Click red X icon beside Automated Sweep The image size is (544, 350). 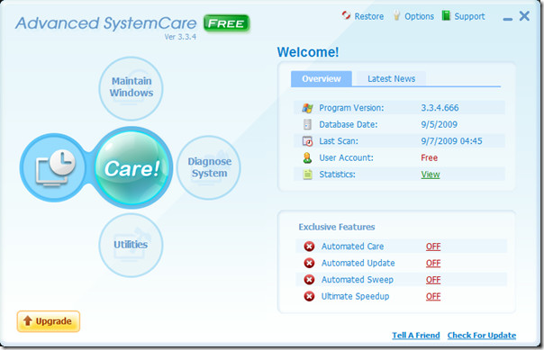coord(309,280)
